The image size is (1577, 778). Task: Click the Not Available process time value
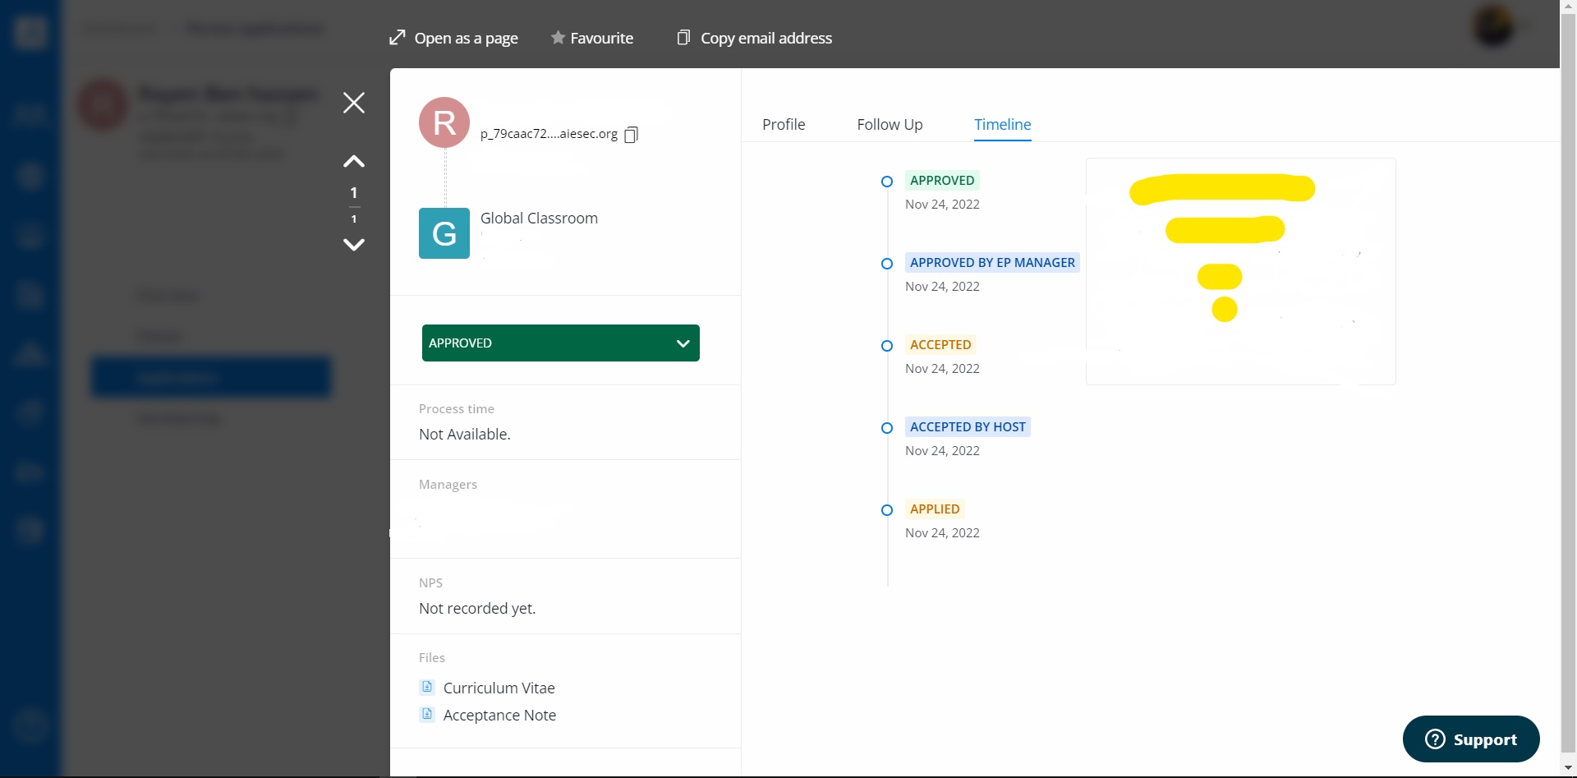pyautogui.click(x=465, y=434)
